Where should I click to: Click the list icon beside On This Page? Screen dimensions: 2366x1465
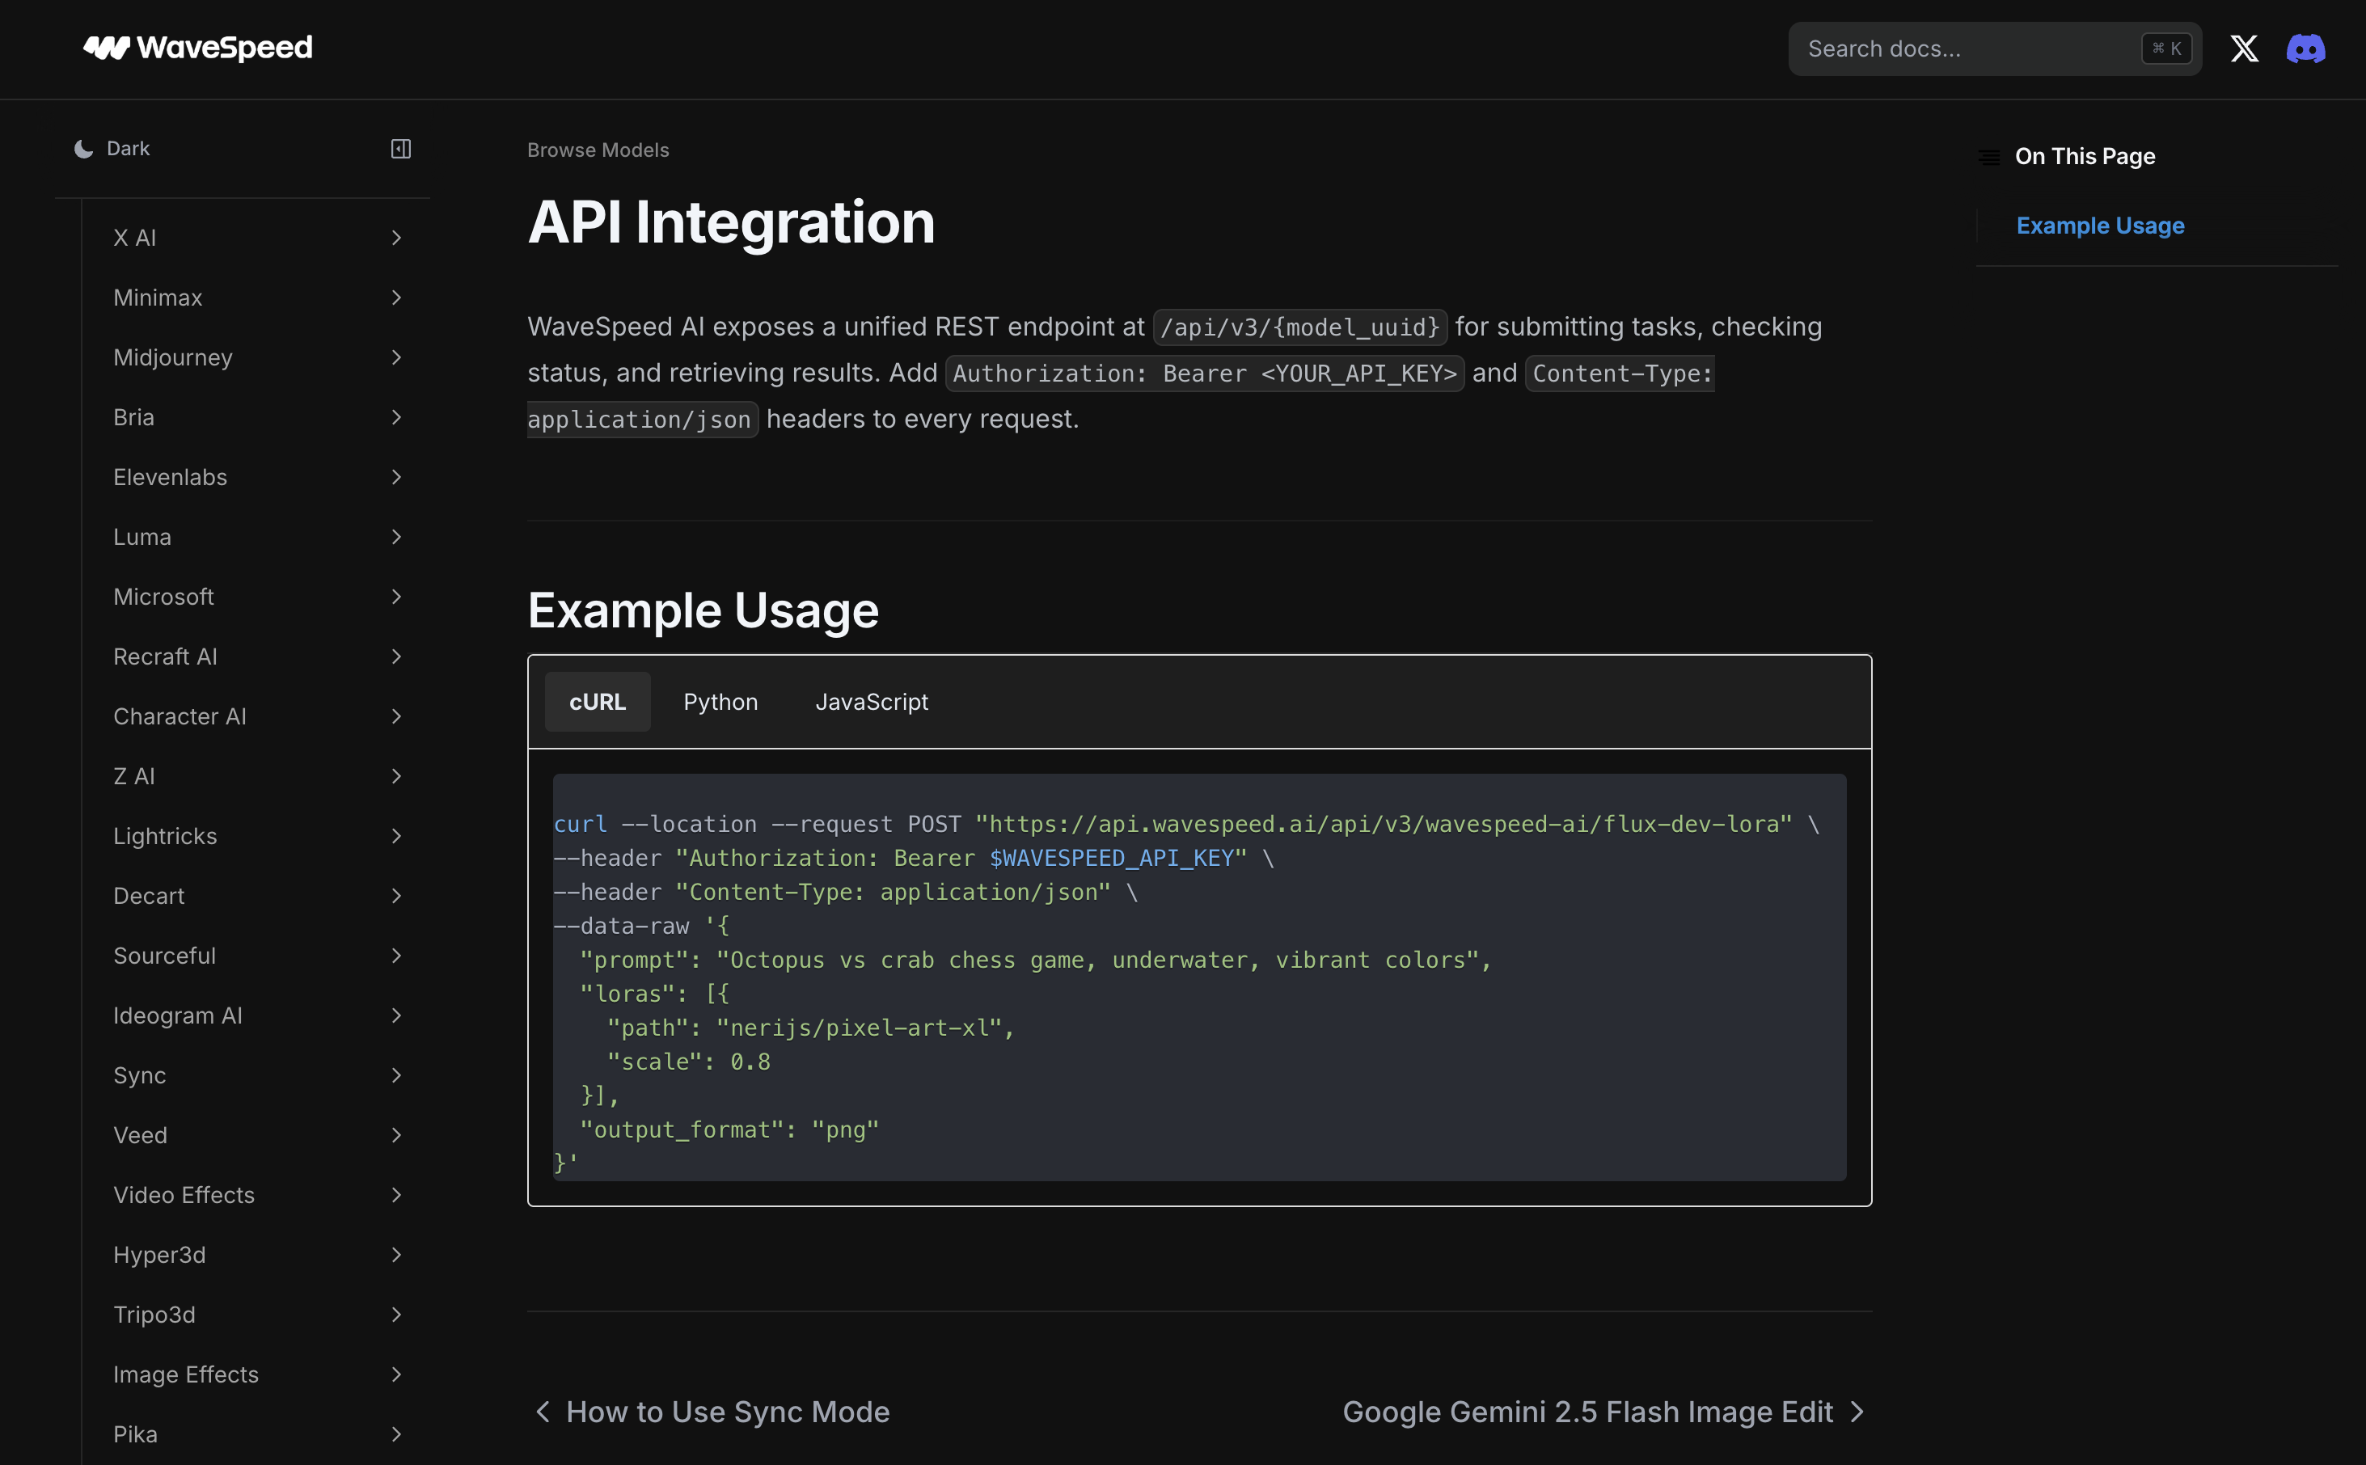[1990, 156]
